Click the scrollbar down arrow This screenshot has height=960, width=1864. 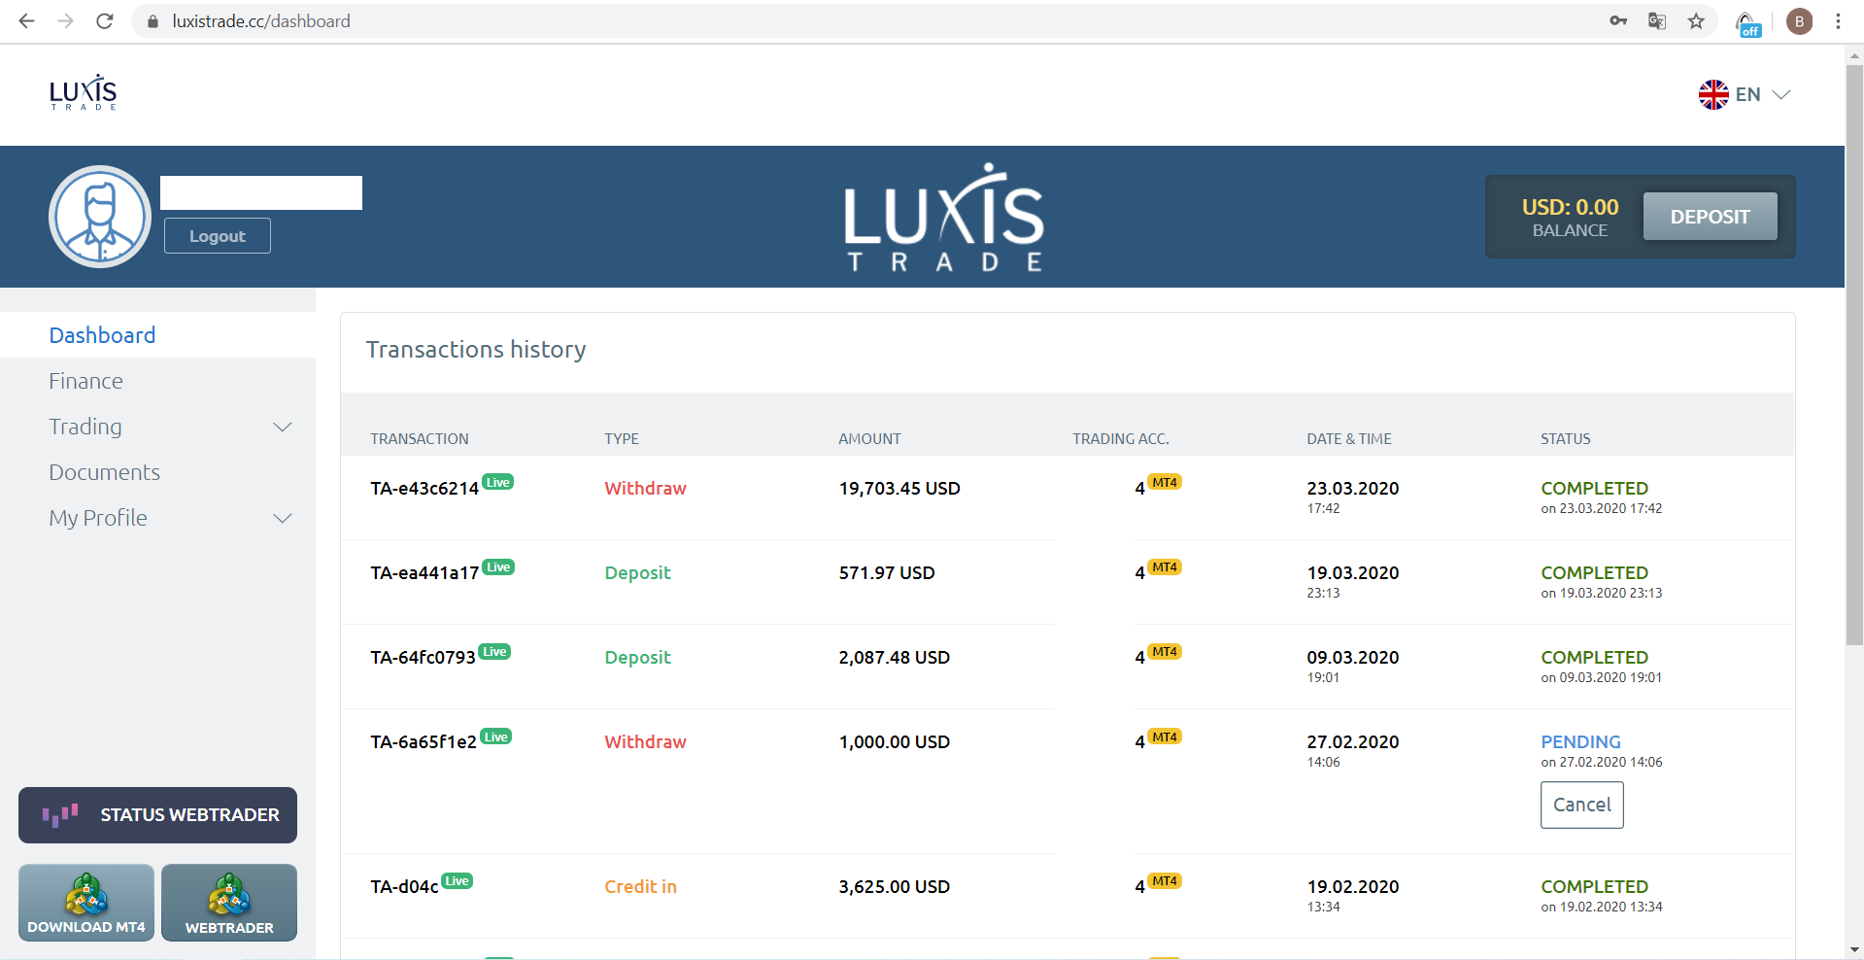(x=1854, y=949)
